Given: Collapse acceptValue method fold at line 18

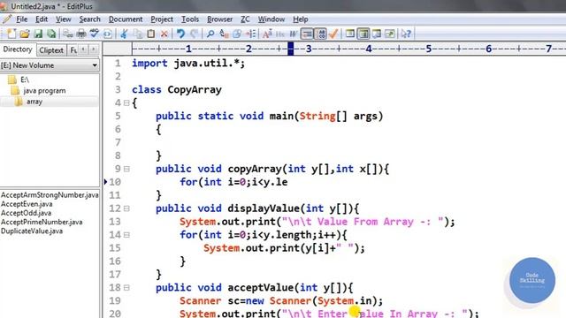Looking at the screenshot, I should (126, 288).
